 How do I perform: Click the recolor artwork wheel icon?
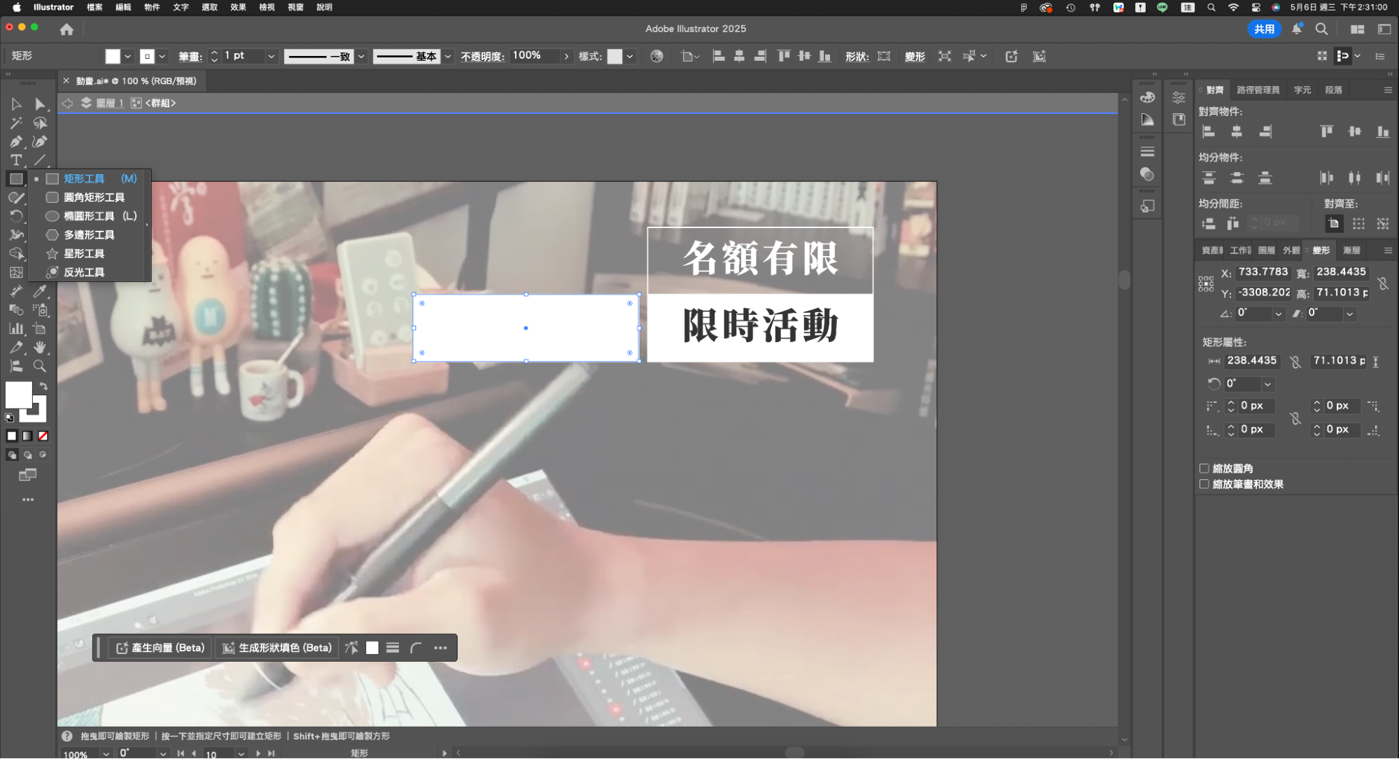pos(656,57)
